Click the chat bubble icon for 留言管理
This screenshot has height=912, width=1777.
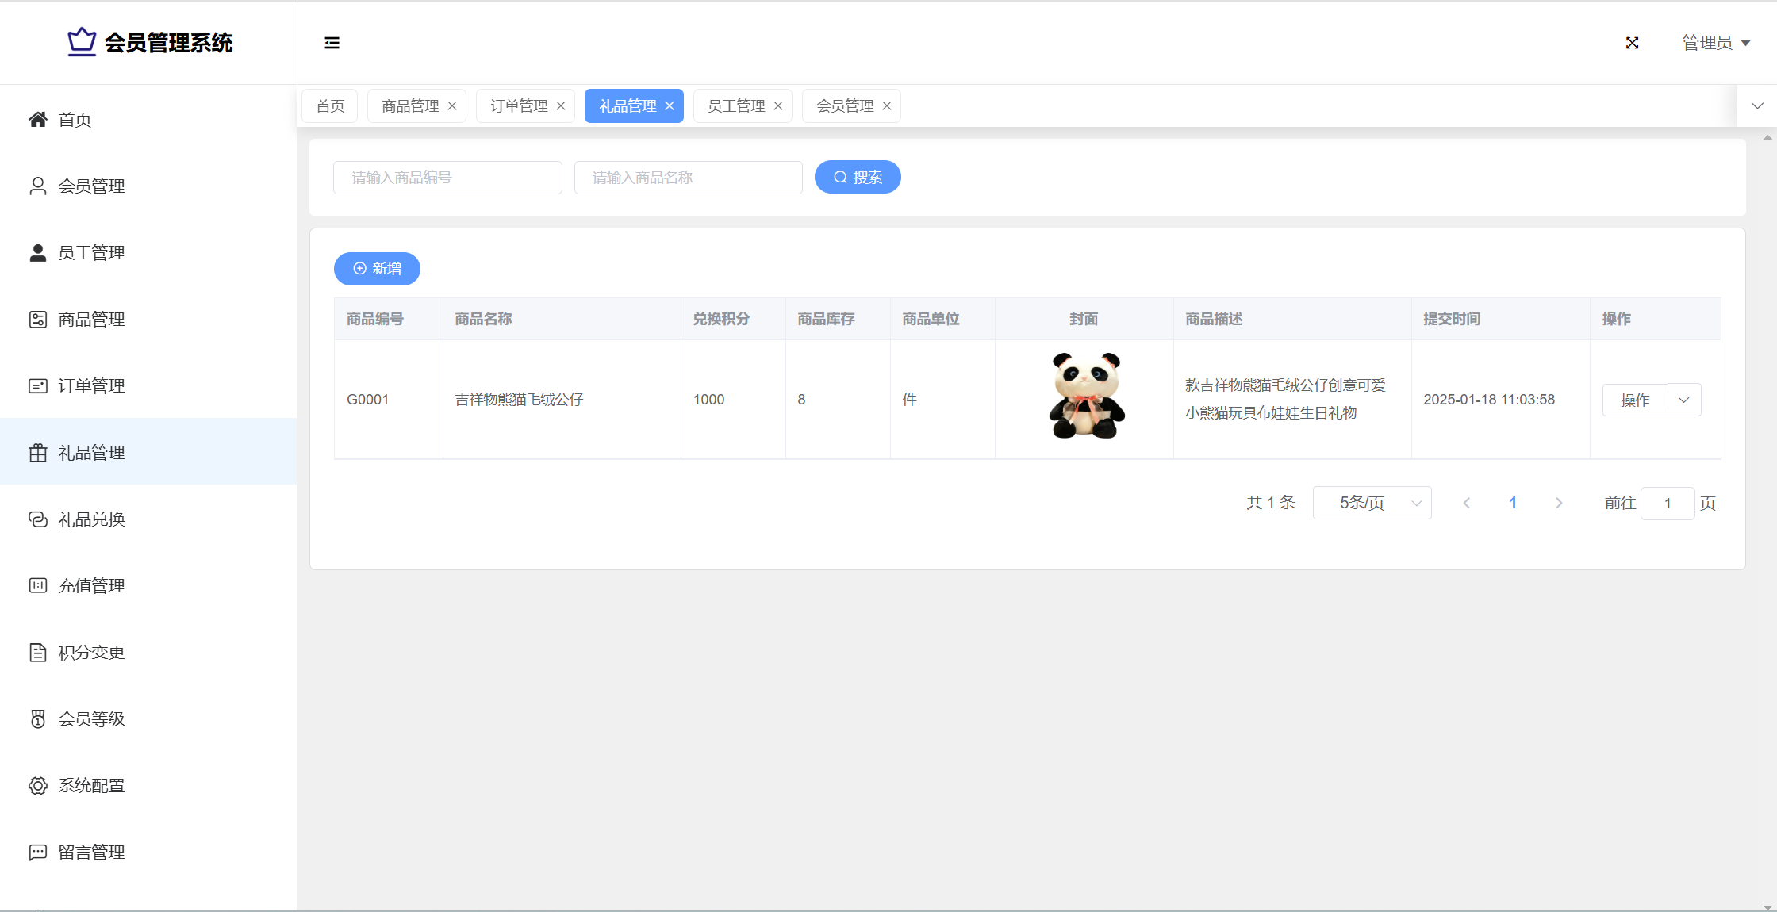coord(38,853)
